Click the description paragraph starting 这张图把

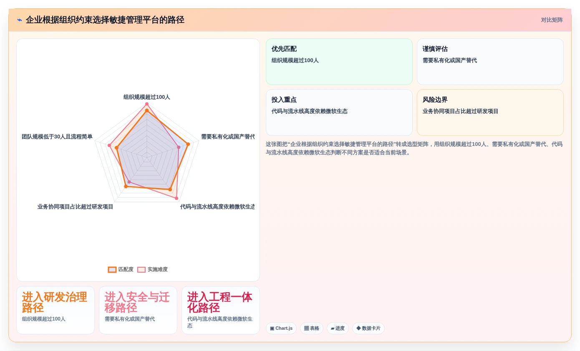(414, 148)
